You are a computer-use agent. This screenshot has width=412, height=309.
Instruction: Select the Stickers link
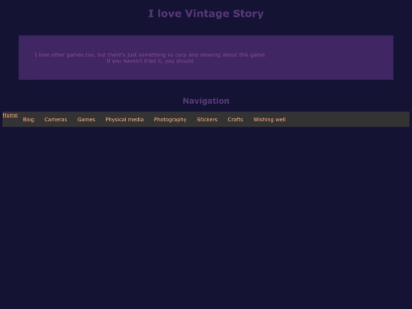click(x=207, y=120)
